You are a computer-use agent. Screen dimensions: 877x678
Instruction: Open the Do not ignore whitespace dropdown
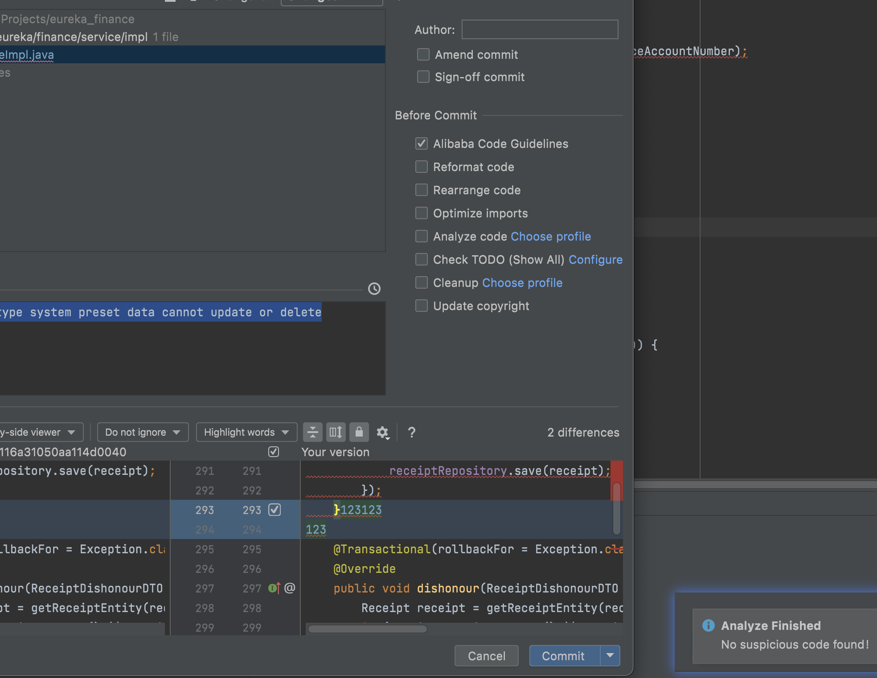(x=143, y=432)
